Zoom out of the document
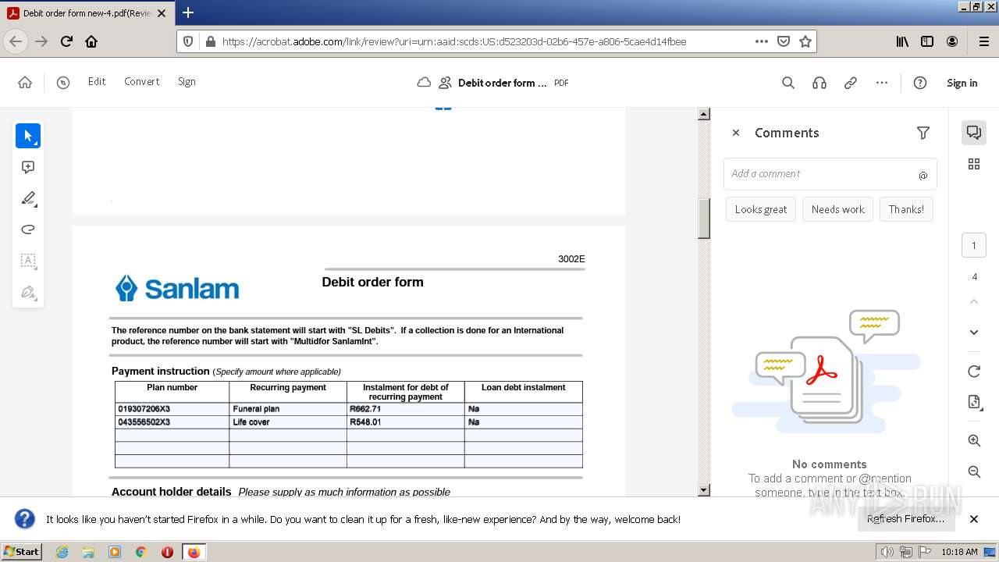This screenshot has width=999, height=562. [974, 471]
